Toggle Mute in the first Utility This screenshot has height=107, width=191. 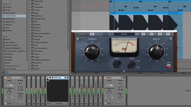(19, 103)
